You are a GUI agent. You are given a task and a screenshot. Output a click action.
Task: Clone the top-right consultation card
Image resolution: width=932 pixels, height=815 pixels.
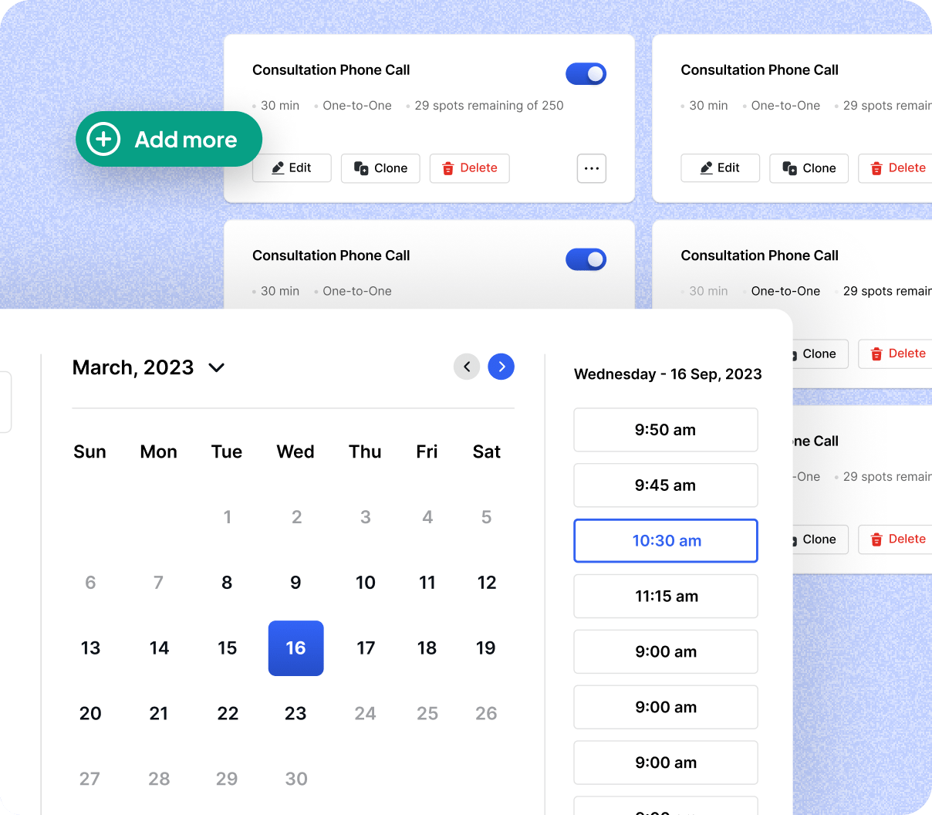coord(809,168)
